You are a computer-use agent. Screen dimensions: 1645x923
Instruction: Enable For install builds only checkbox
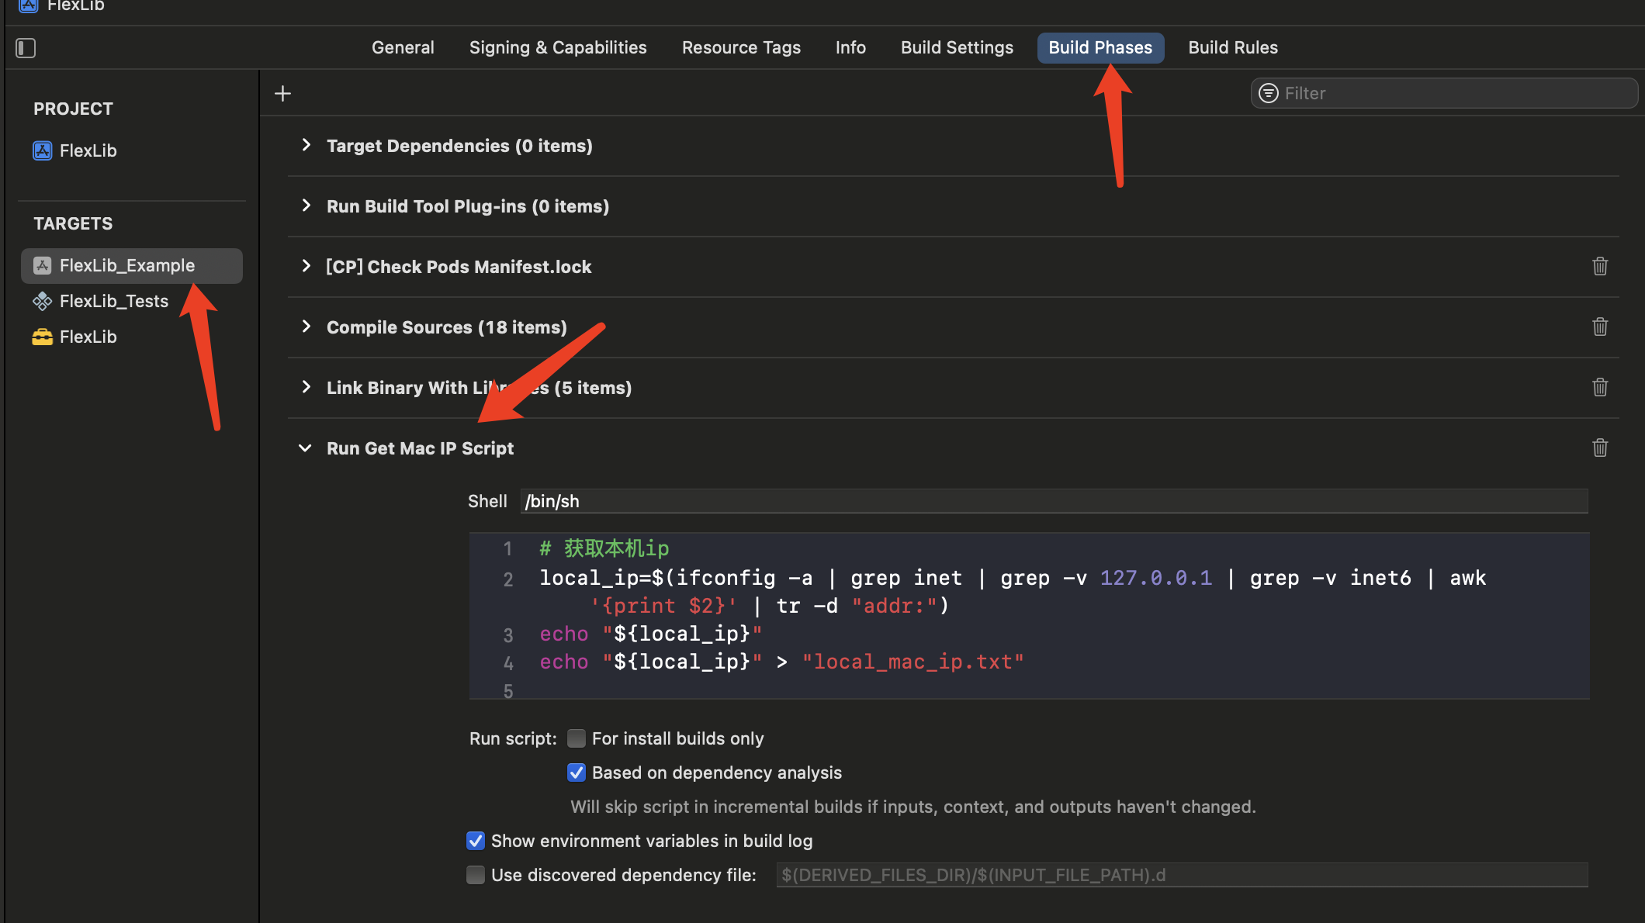coord(576,738)
